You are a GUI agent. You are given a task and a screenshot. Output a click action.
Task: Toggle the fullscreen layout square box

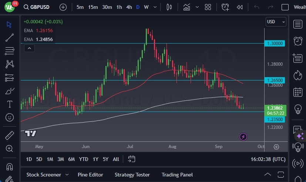(285, 7)
